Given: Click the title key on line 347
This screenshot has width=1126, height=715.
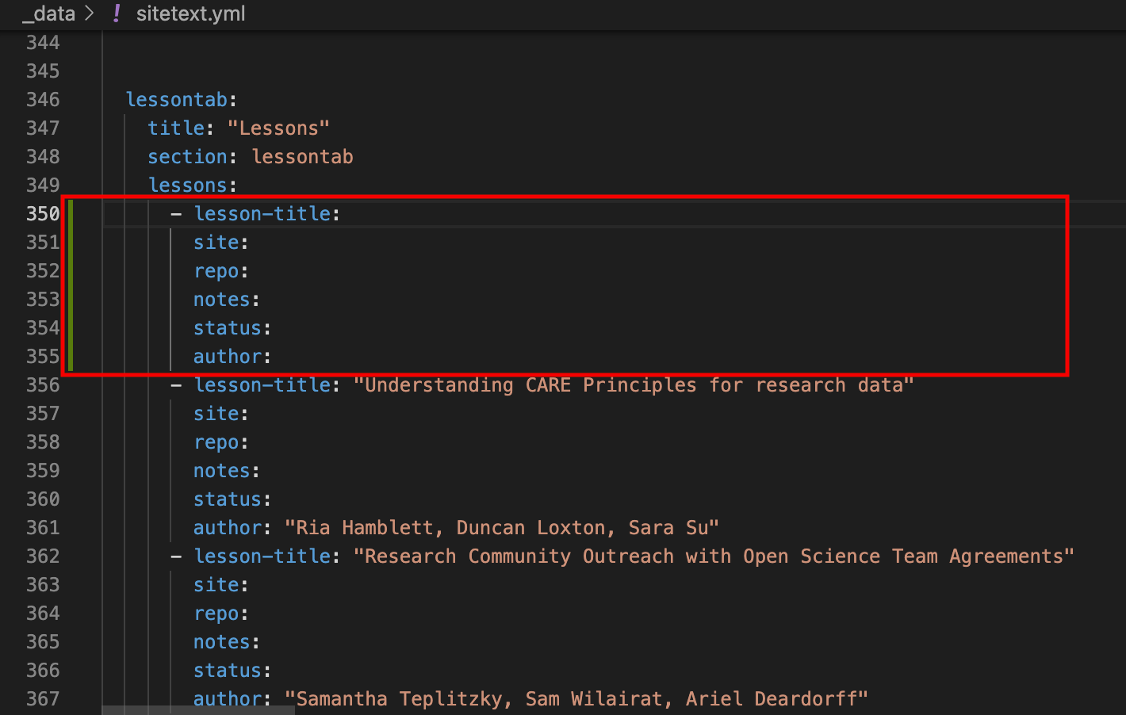Looking at the screenshot, I should pos(176,128).
